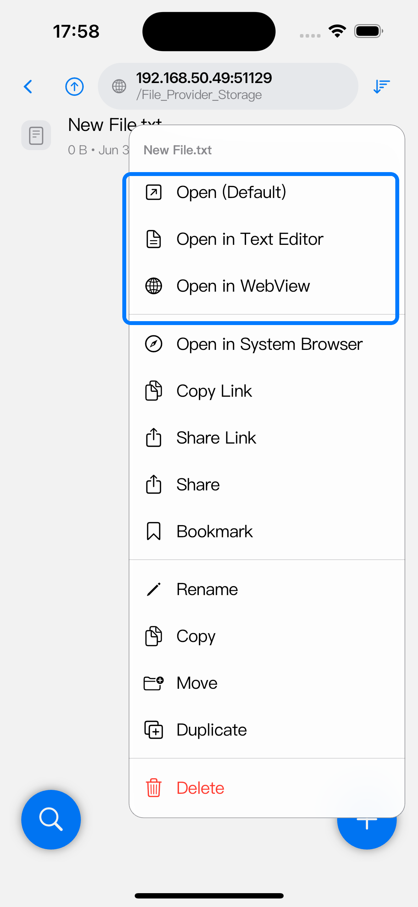Screen dimensions: 418x907
Task: Select the address bar showing 192.168.50.49:51129
Action: 228,86
